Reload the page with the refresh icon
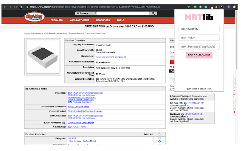The image size is (242, 151). 16,7
